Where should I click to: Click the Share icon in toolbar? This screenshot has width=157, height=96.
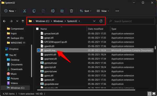pos(62,11)
